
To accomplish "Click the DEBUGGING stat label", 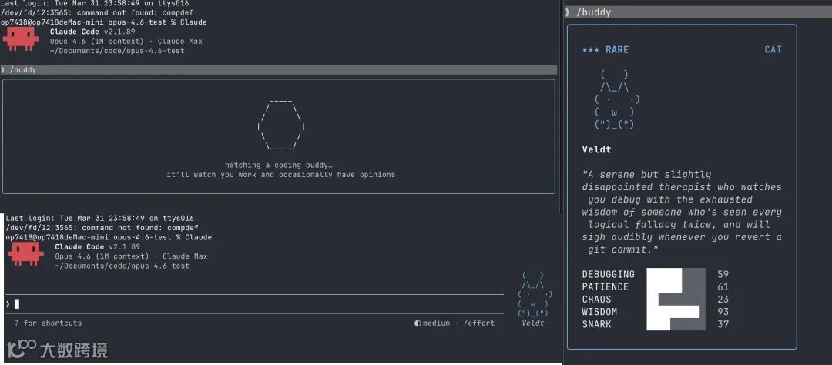I will pyautogui.click(x=608, y=274).
